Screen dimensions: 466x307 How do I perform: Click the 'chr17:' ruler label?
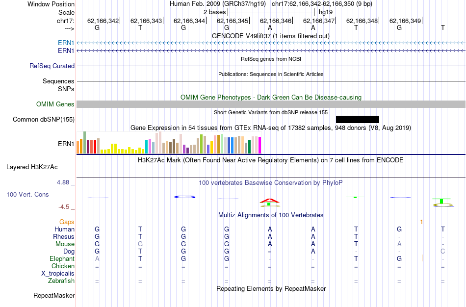point(66,21)
